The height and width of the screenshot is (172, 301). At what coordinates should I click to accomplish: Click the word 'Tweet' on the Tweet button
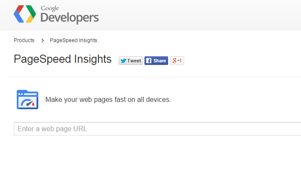click(134, 61)
